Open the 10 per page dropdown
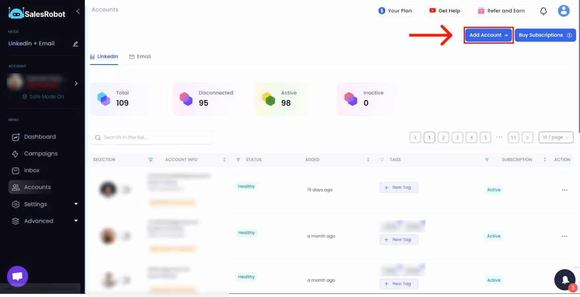The image size is (580, 297). point(556,137)
